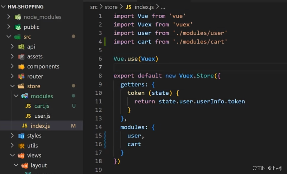This screenshot has width=287, height=174.
Task: Open user.js in the explorer
Action: point(42,116)
